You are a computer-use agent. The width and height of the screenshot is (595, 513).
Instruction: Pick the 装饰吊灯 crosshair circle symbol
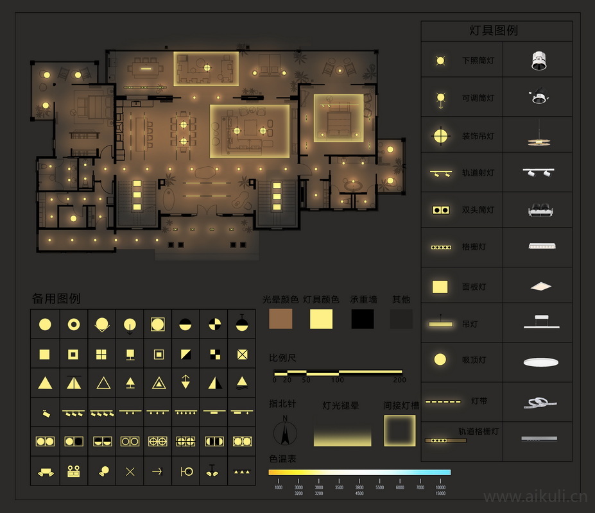(440, 136)
